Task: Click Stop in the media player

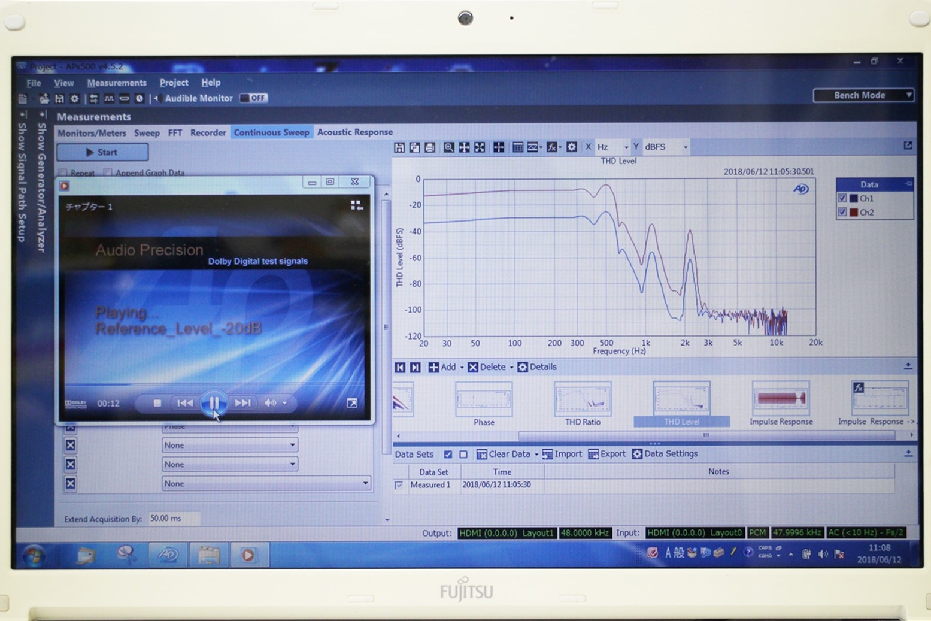Action: tap(157, 404)
